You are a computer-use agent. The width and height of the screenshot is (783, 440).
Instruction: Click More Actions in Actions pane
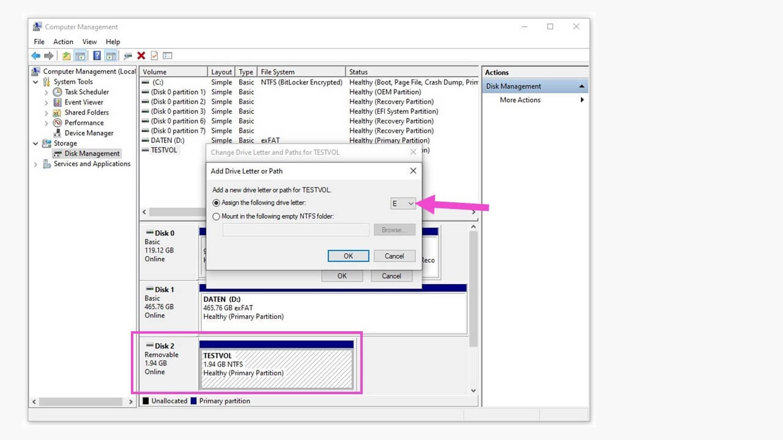(520, 100)
